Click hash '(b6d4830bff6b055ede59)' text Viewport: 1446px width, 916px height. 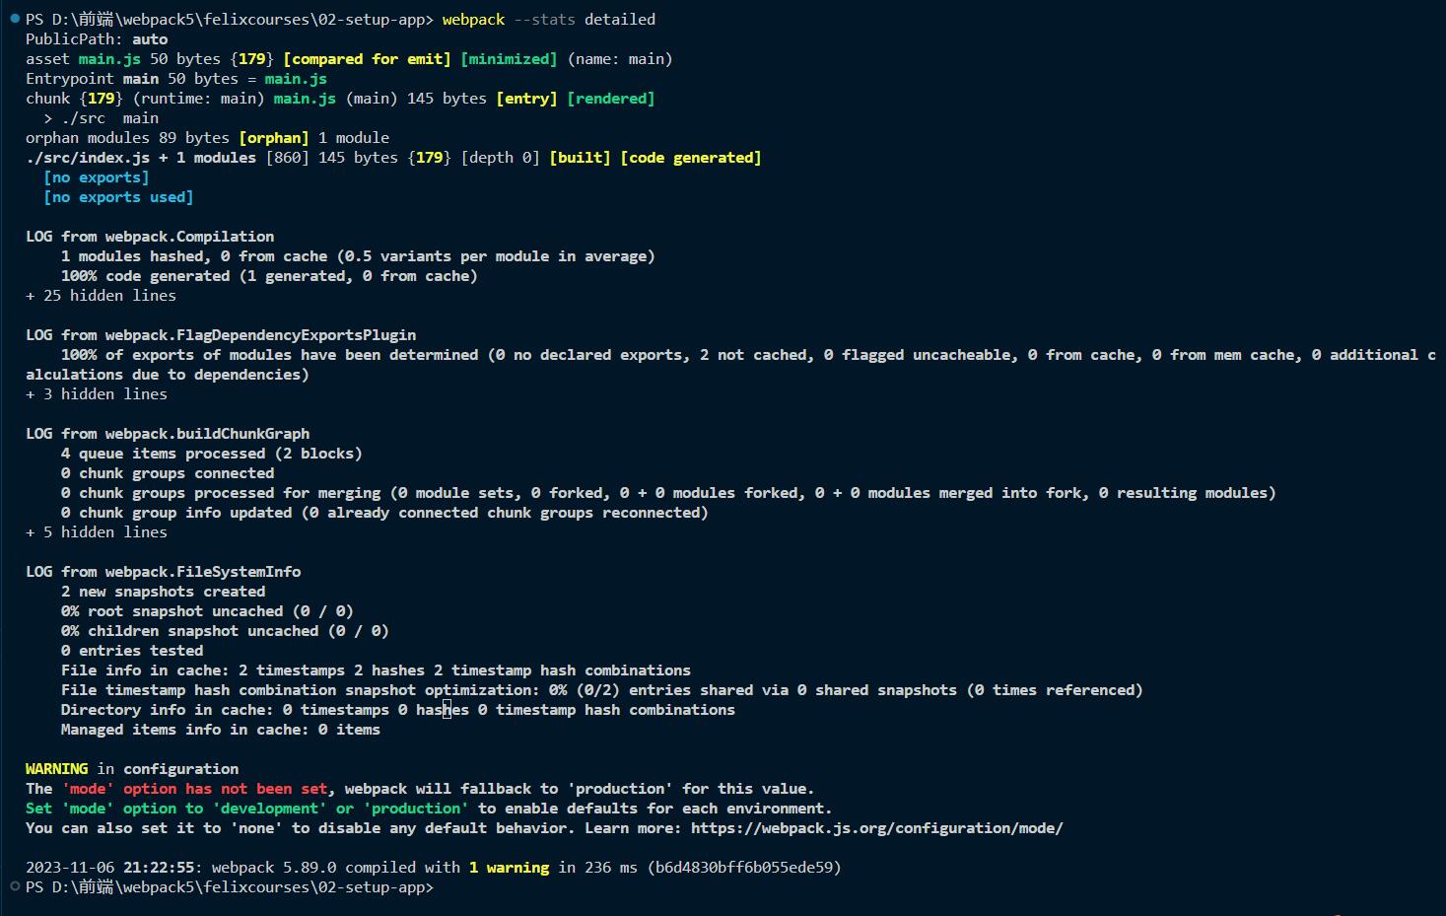(744, 868)
